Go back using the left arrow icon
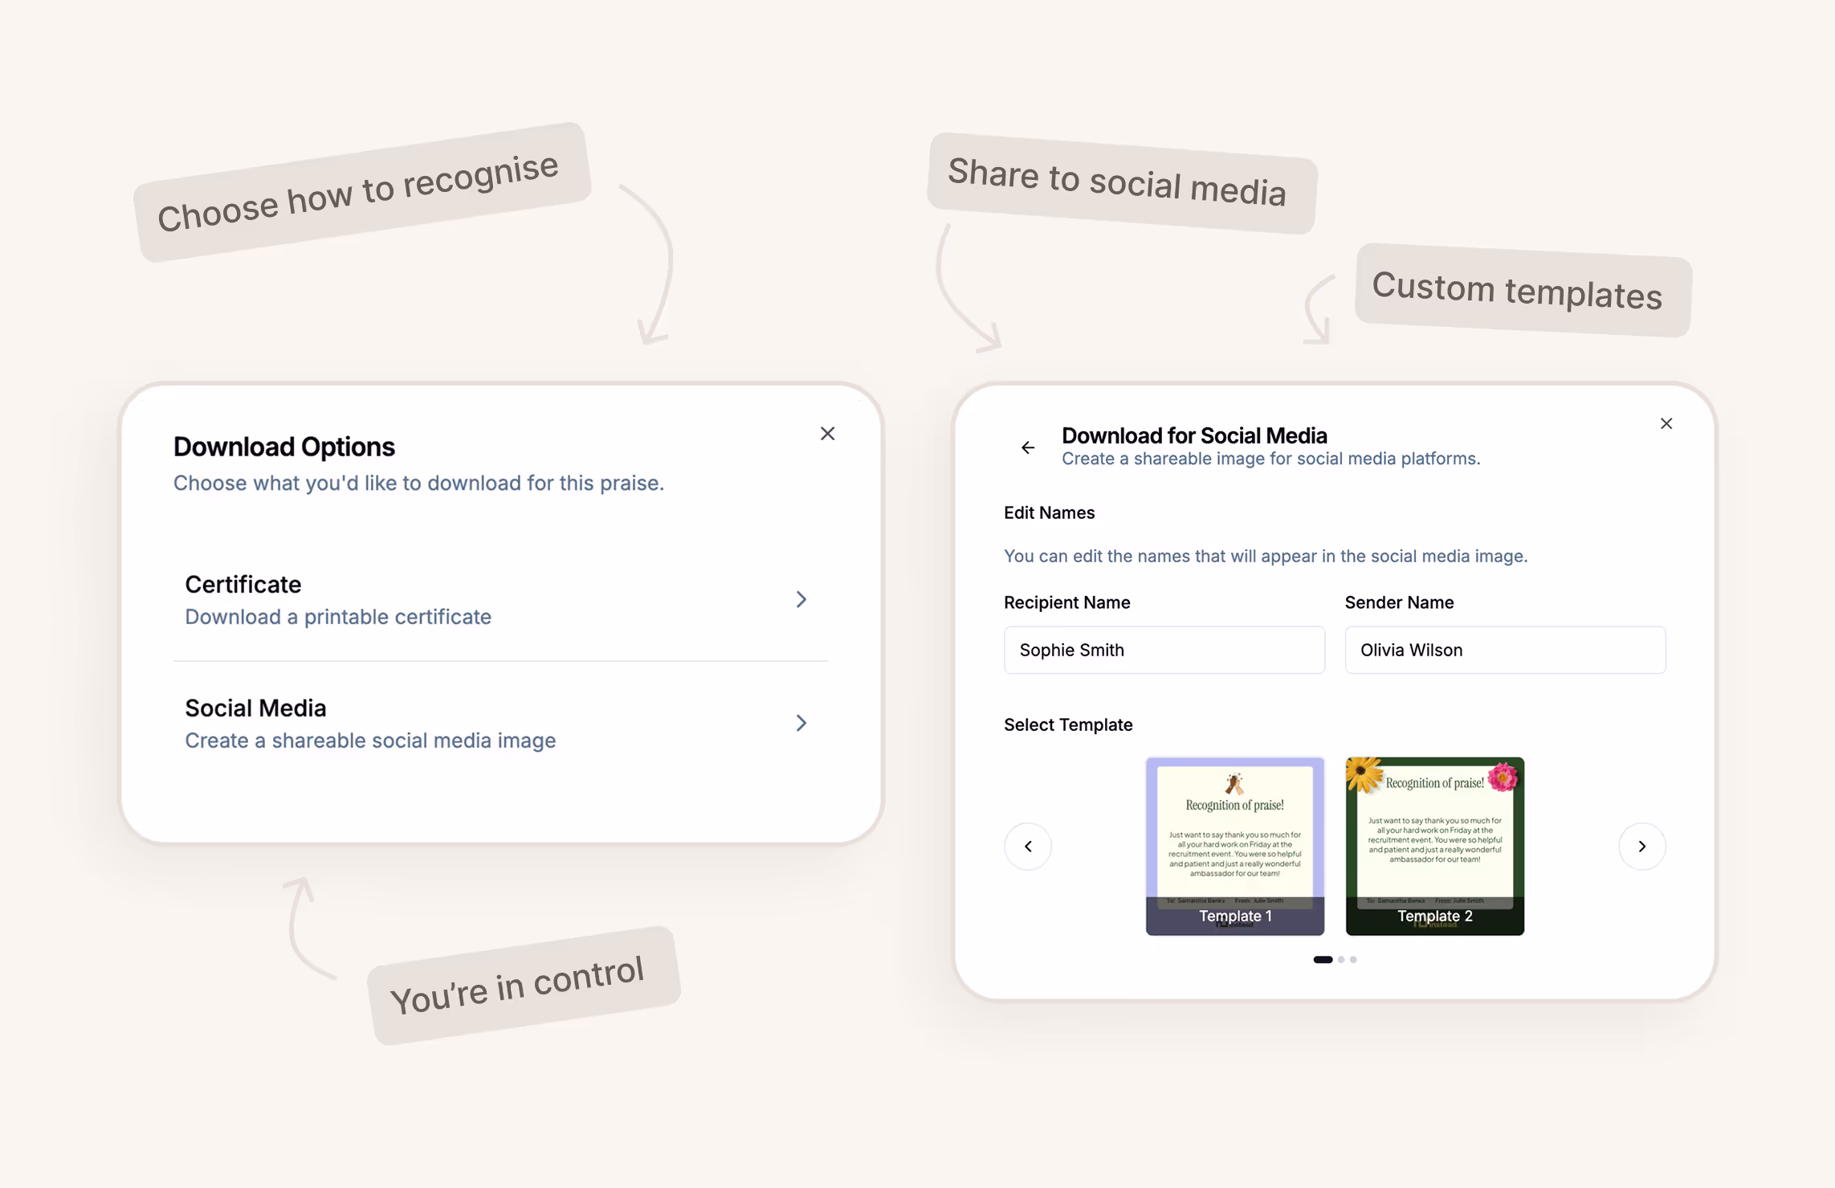The height and width of the screenshot is (1188, 1835). [1028, 447]
